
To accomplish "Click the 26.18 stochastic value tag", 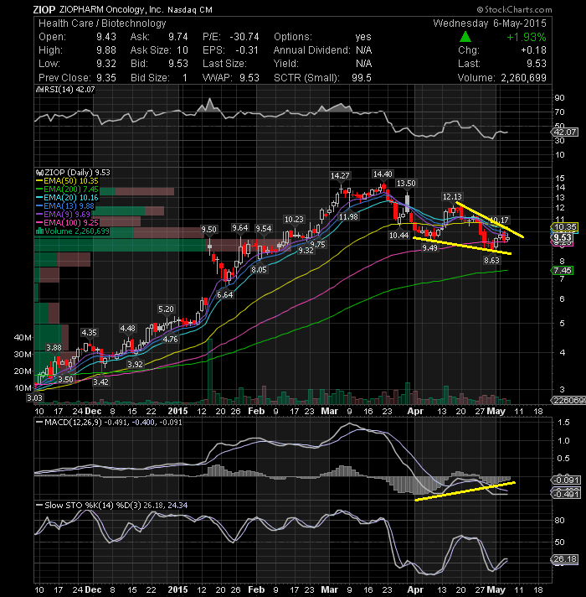I will coord(565,559).
